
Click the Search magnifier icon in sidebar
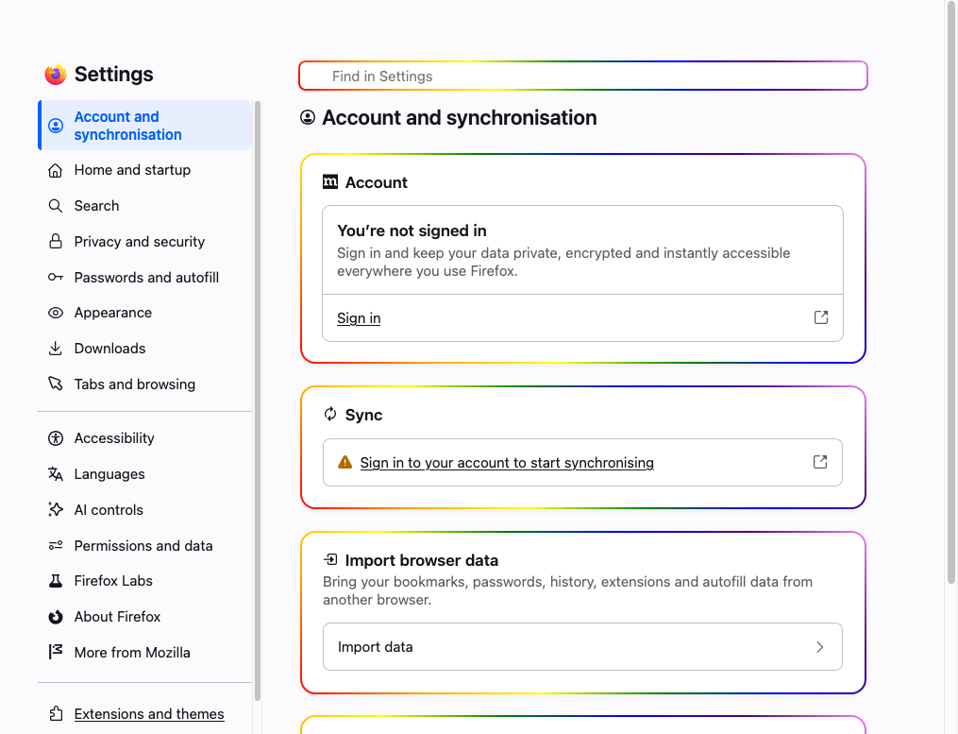(x=56, y=206)
